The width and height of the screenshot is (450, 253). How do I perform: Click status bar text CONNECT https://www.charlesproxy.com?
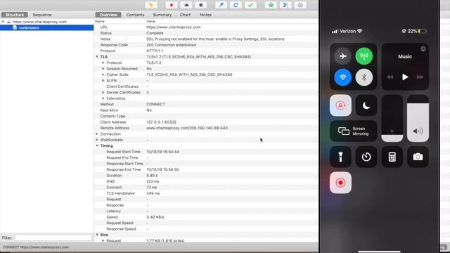36,247
